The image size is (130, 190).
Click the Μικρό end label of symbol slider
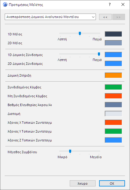coord(62,157)
